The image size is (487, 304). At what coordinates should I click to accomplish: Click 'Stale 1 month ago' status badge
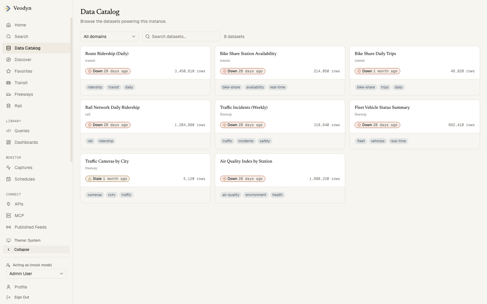[107, 179]
